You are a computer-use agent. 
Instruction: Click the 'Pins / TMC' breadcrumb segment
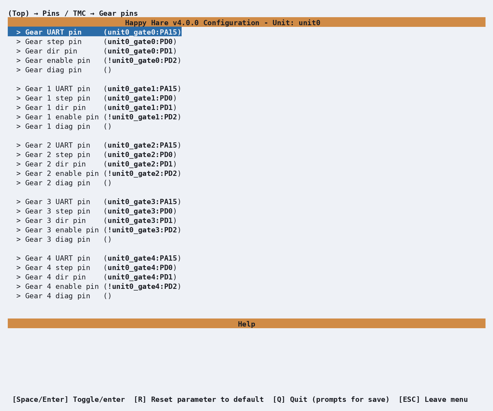[x=64, y=13]
